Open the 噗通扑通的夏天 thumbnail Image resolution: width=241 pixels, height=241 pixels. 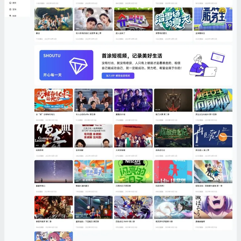point(93,171)
